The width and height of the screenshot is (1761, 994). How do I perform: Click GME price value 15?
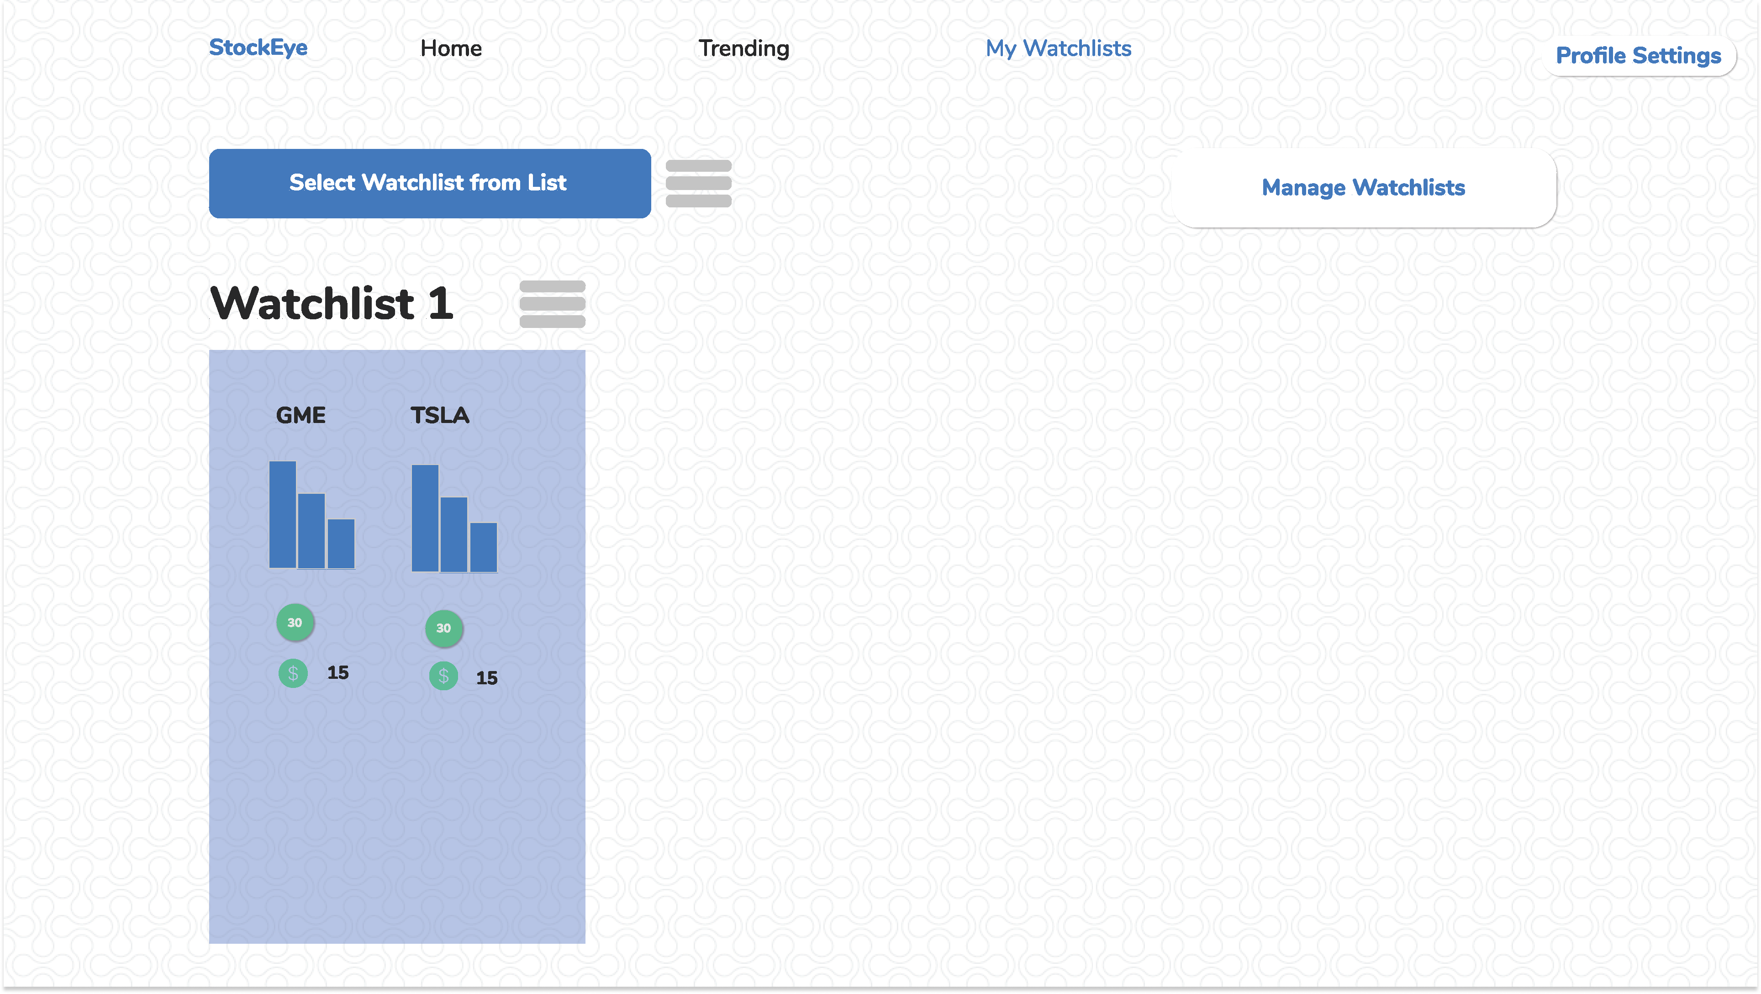coord(337,673)
